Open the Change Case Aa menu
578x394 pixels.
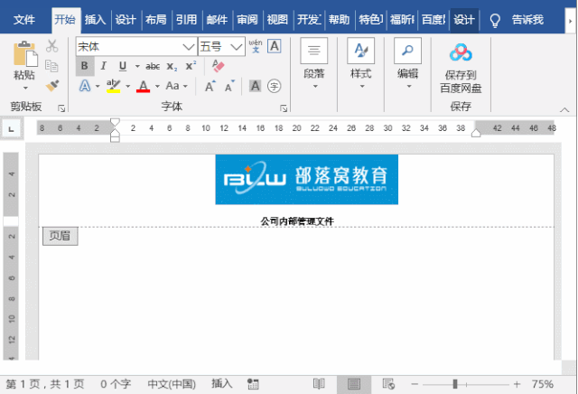point(172,86)
